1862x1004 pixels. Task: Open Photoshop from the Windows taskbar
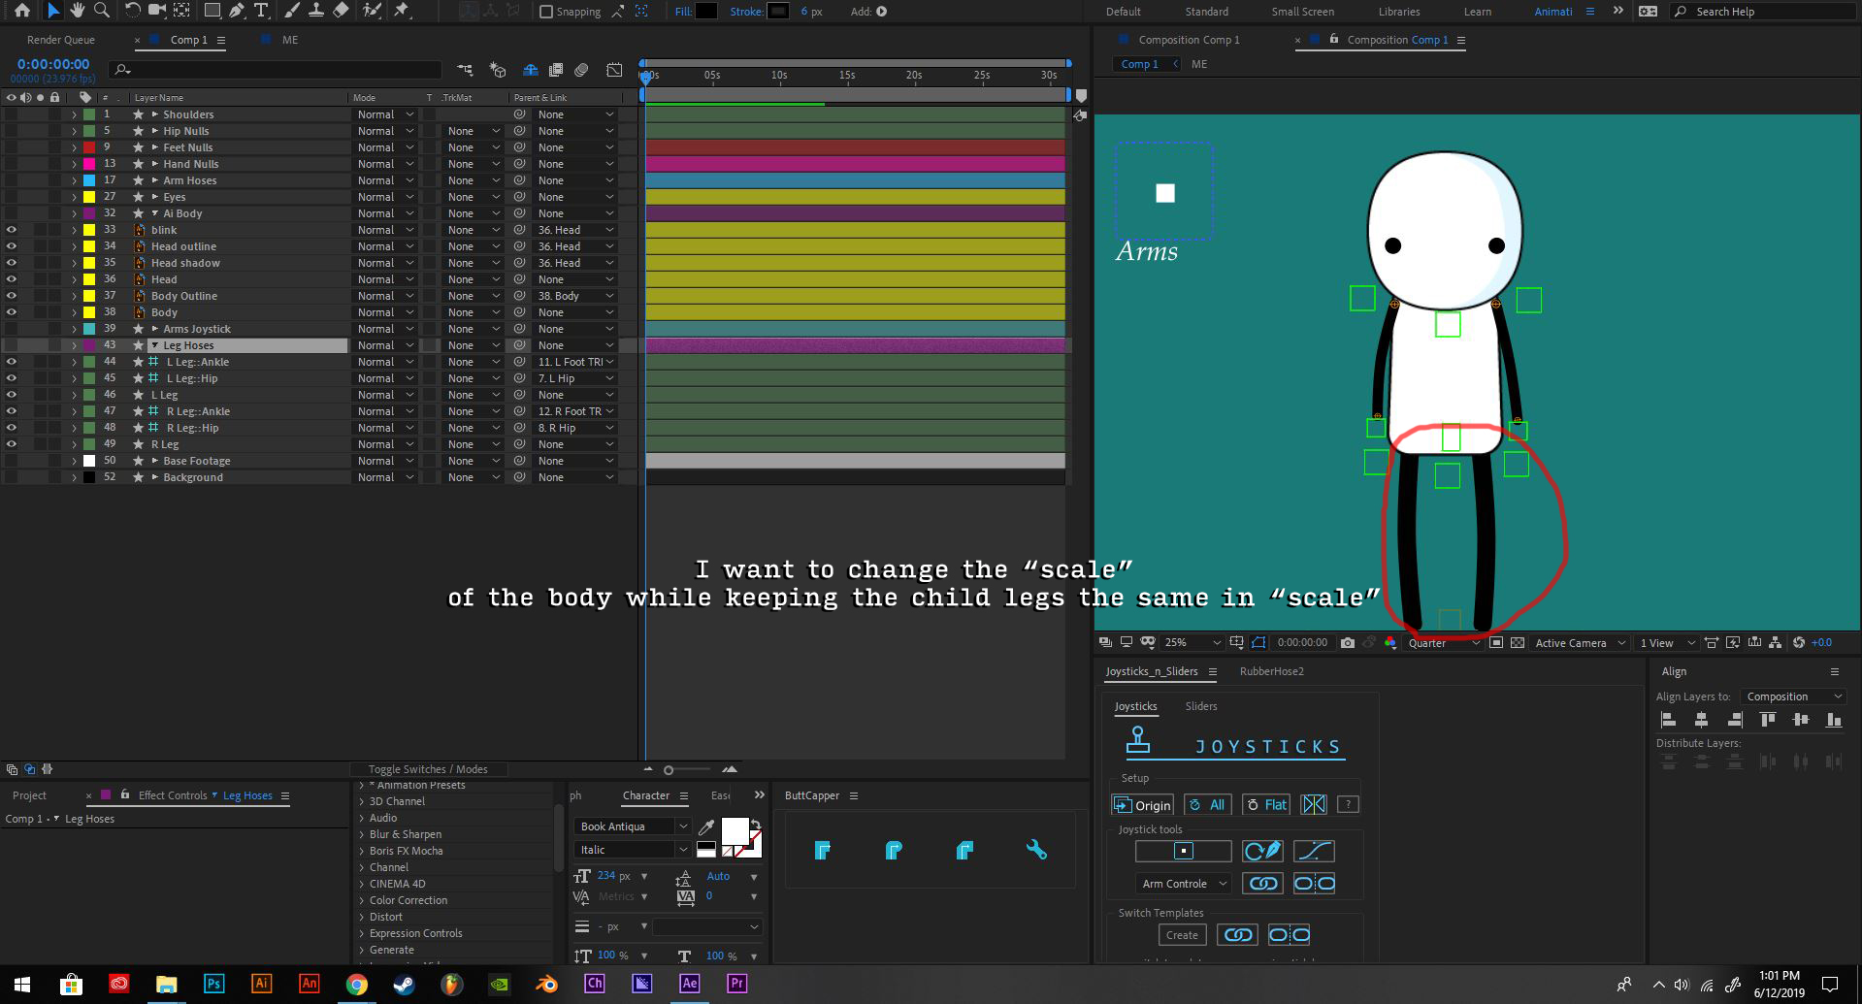tap(213, 983)
